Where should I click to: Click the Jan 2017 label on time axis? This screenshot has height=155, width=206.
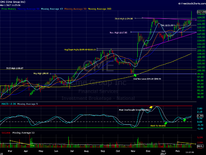click(163, 152)
